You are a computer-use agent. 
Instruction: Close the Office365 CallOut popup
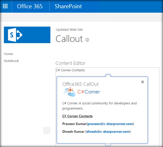click(x=143, y=82)
